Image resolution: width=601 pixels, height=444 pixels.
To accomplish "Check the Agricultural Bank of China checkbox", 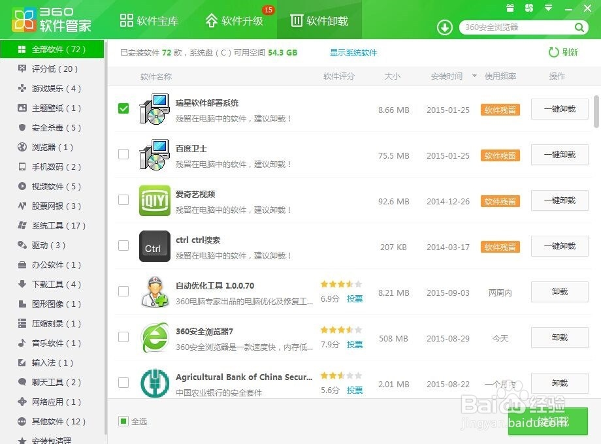I will 123,383.
